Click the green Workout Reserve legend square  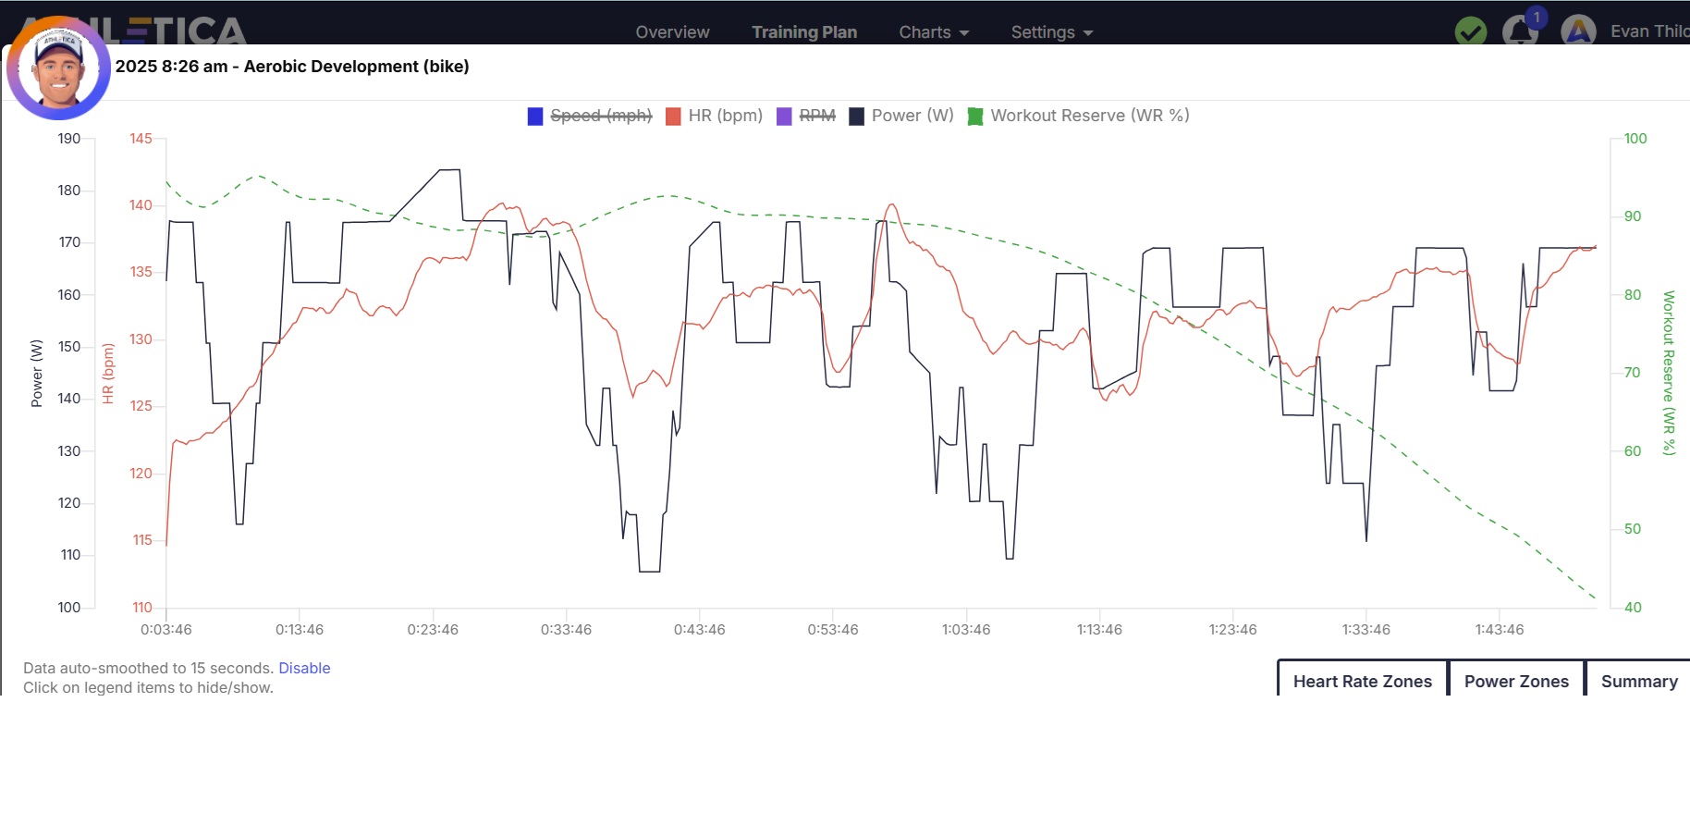click(974, 117)
